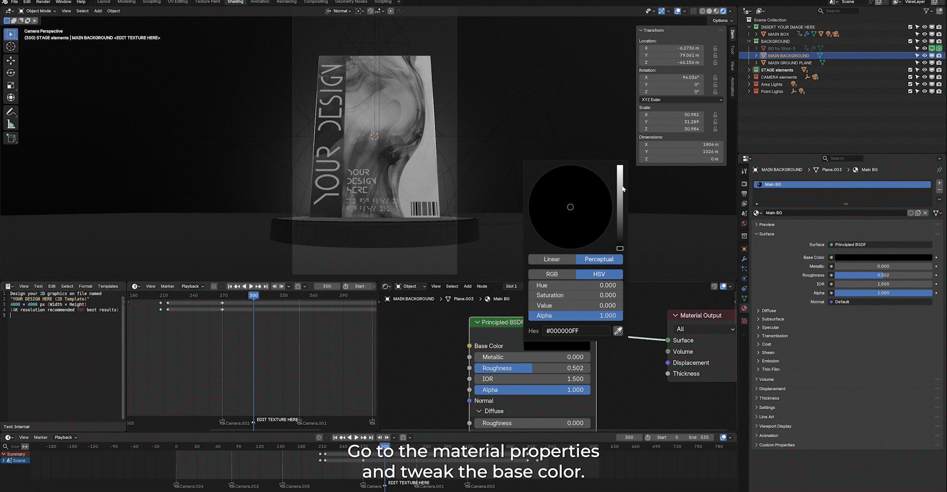Select the Cursor tool in viewport toolbar
The height and width of the screenshot is (492, 947).
click(11, 46)
